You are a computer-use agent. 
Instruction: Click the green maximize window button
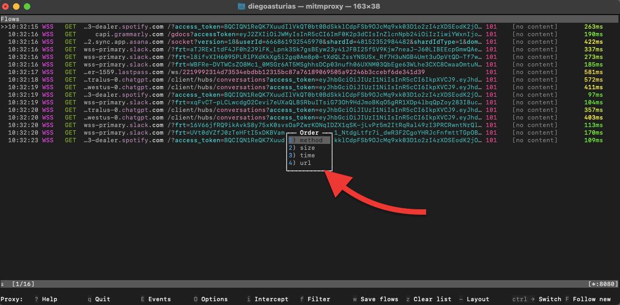27,6
